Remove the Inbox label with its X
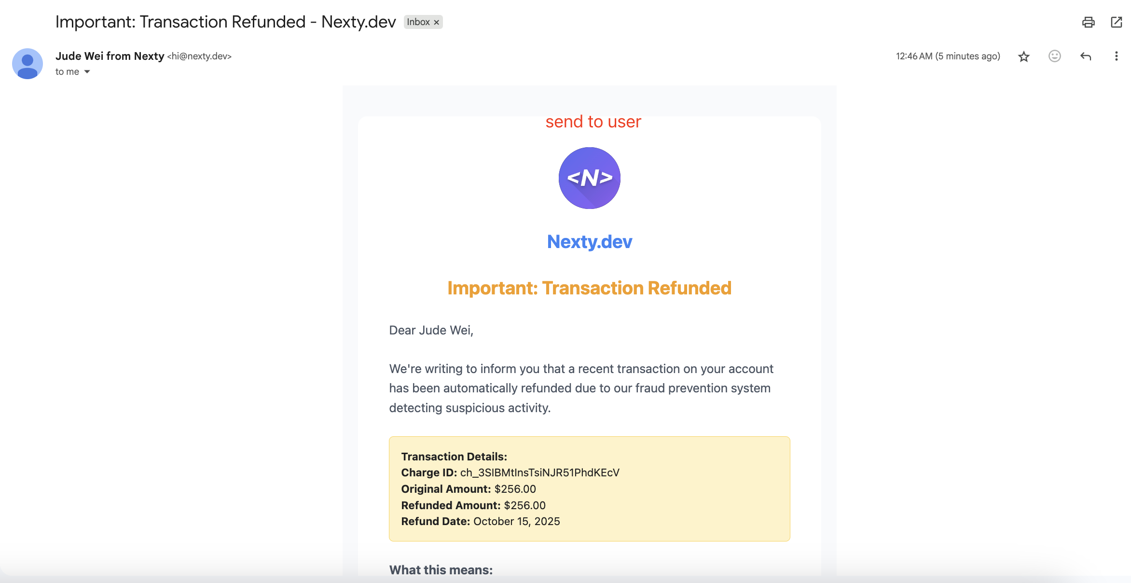The height and width of the screenshot is (583, 1131). tap(437, 22)
